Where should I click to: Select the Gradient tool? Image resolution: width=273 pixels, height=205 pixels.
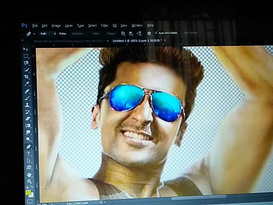click(28, 126)
